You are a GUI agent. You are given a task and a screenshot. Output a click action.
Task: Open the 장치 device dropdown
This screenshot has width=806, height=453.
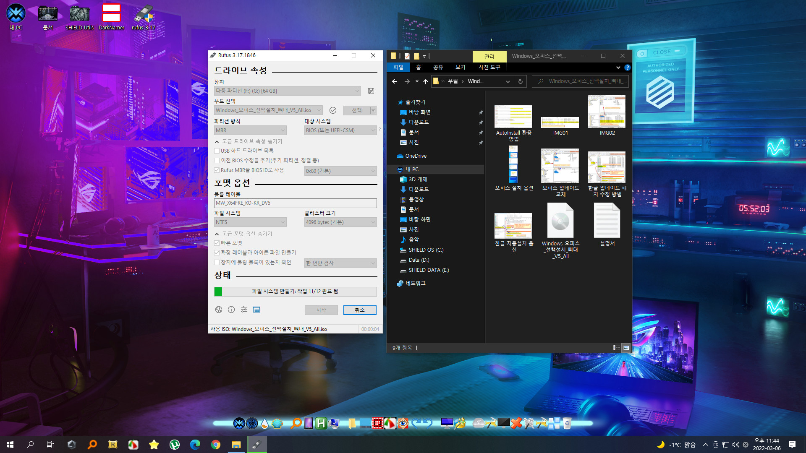point(288,91)
